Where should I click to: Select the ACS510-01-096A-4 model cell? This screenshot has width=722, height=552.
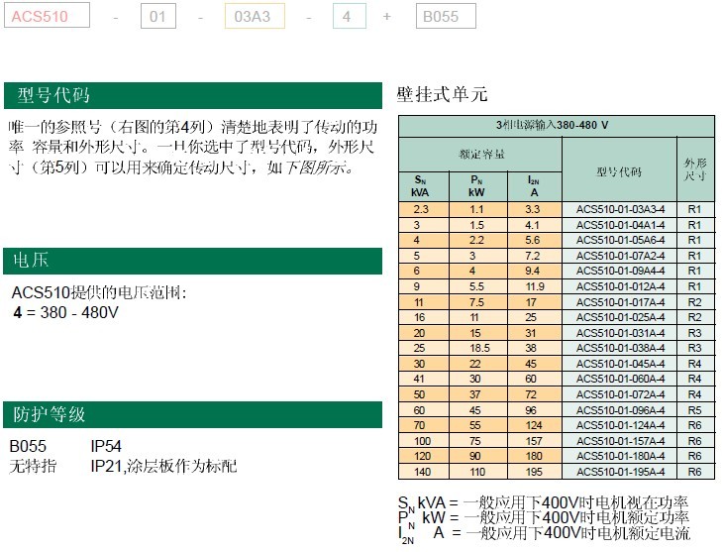pos(620,409)
